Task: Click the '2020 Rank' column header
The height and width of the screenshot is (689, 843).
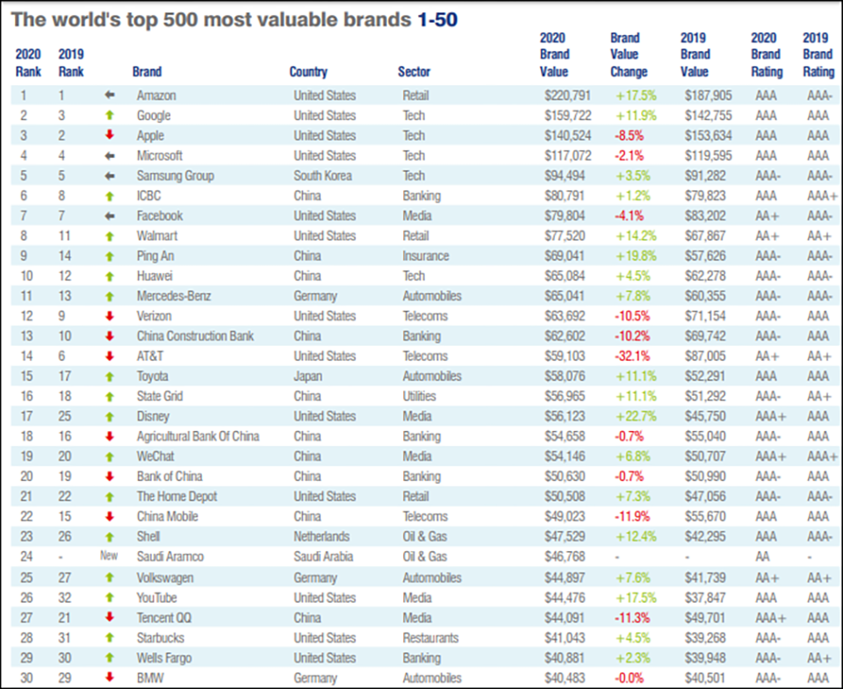Action: coord(28,63)
